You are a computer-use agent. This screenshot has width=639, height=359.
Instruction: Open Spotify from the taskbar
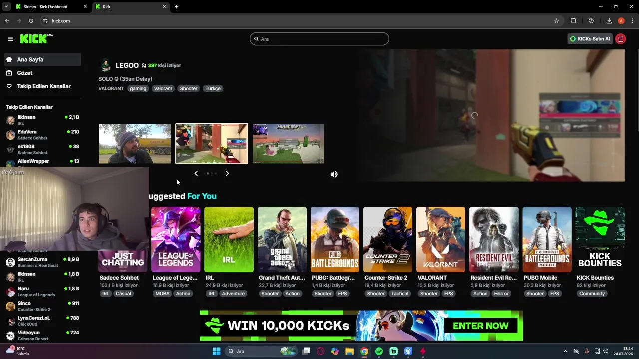379,351
